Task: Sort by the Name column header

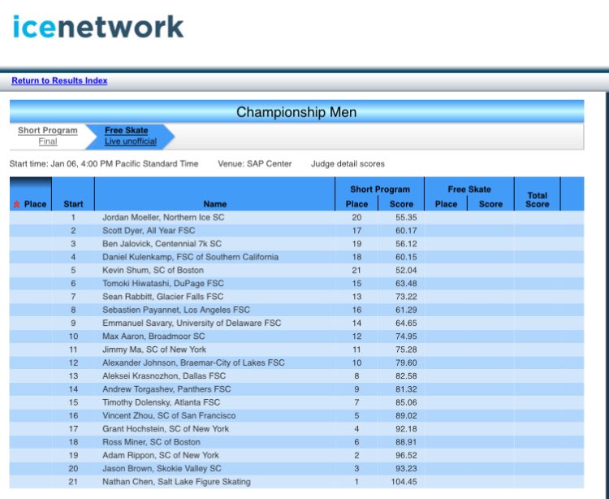Action: click(215, 204)
